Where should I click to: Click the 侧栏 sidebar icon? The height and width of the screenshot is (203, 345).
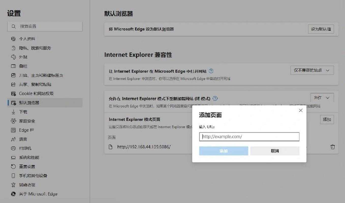click(x=13, y=66)
